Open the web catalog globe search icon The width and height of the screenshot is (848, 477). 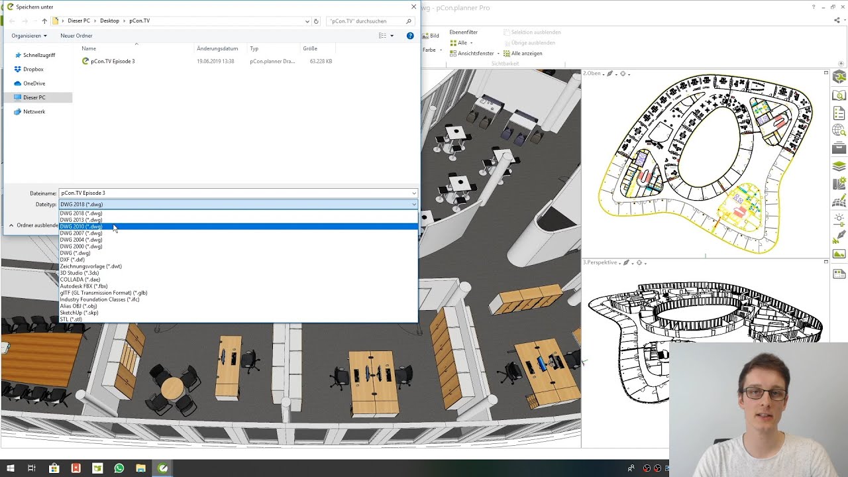(839, 131)
